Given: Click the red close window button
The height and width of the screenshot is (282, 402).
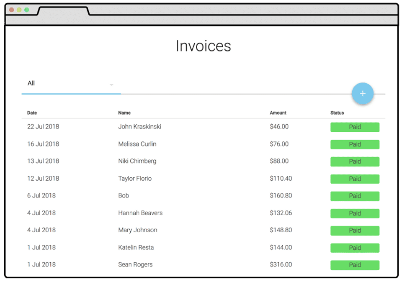Looking at the screenshot, I should 12,10.
